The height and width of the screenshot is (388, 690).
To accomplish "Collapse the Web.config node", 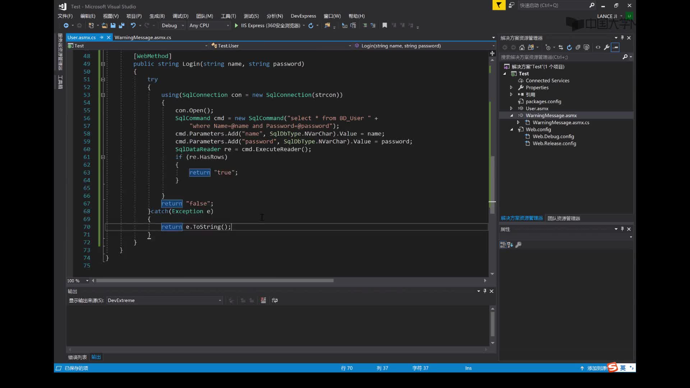I will pos(511,129).
